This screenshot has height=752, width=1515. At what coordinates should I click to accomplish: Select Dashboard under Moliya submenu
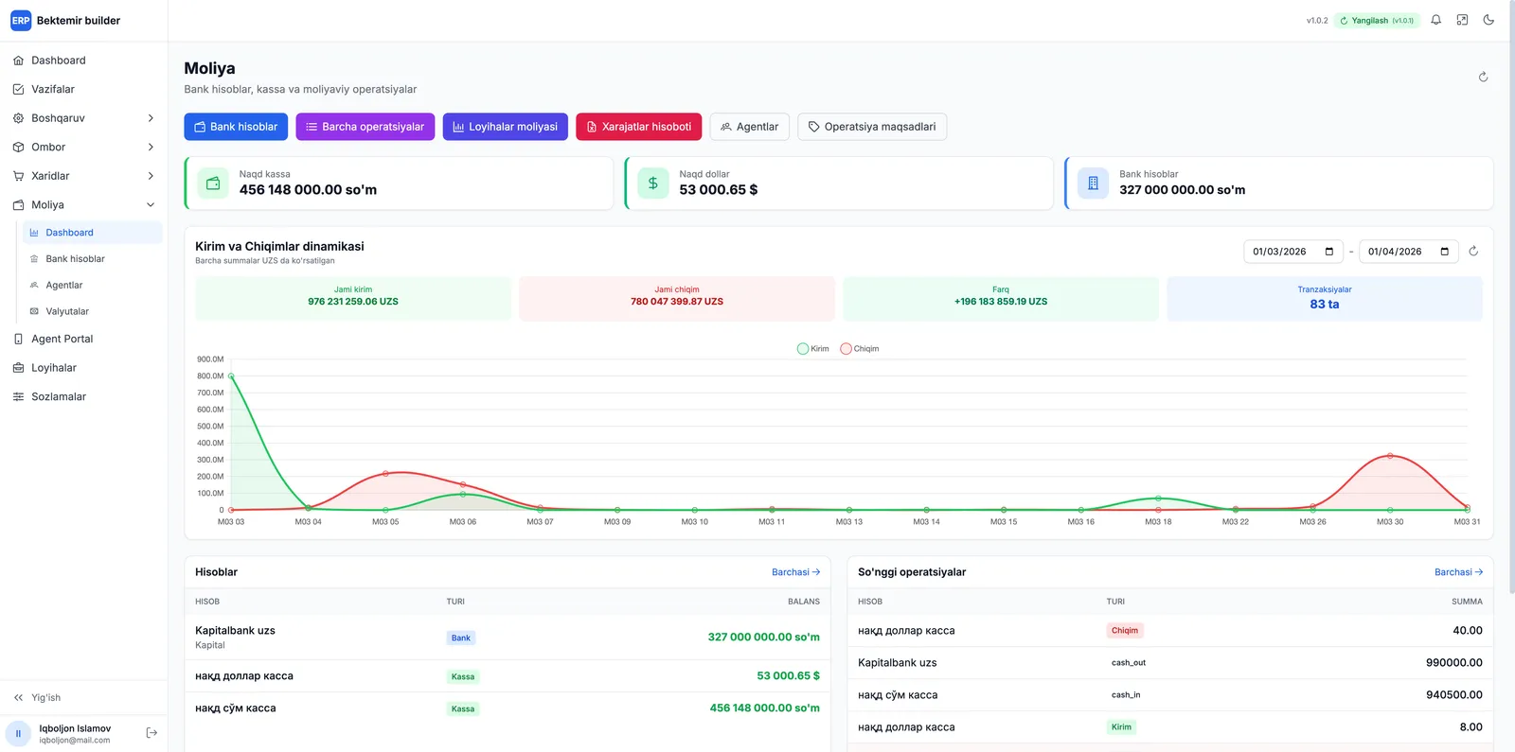click(x=92, y=233)
